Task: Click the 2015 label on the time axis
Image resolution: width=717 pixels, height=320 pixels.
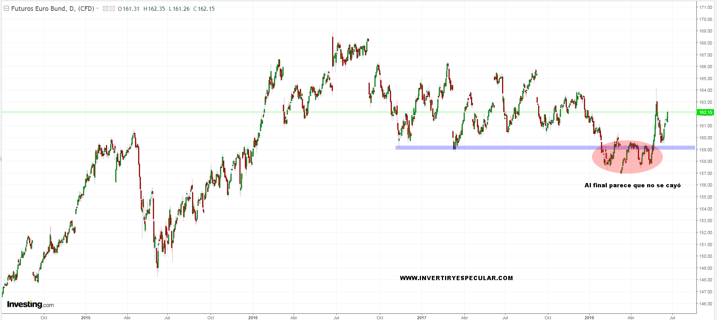Action: (x=86, y=318)
